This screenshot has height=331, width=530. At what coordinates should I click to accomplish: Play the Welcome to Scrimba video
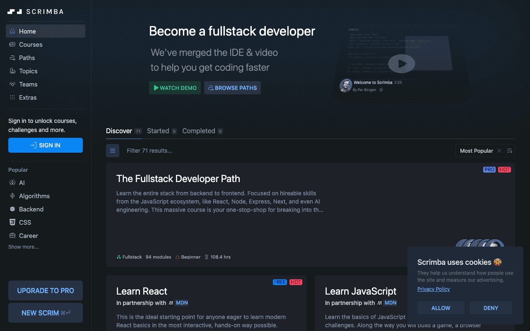click(402, 64)
